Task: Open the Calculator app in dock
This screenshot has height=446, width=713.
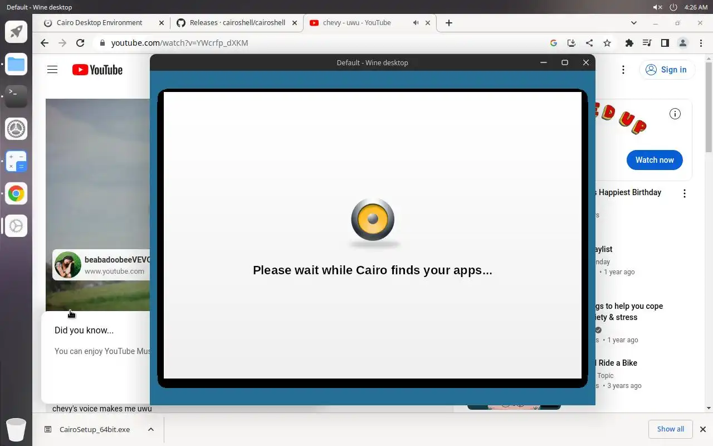Action: (16, 161)
